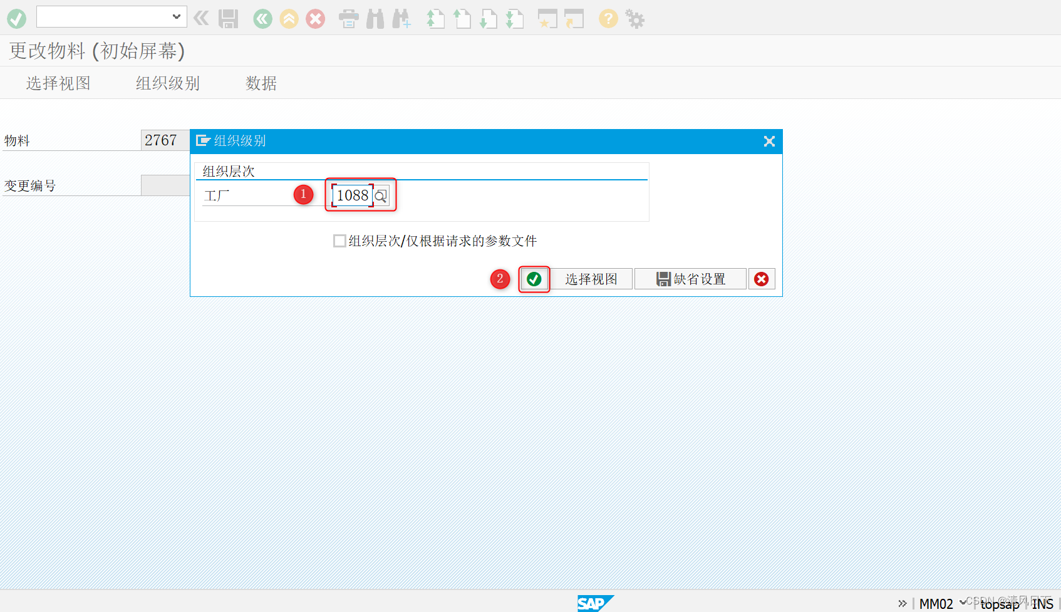The image size is (1061, 612).
Task: Click the 选择视图 button in dialog
Action: pyautogui.click(x=591, y=279)
